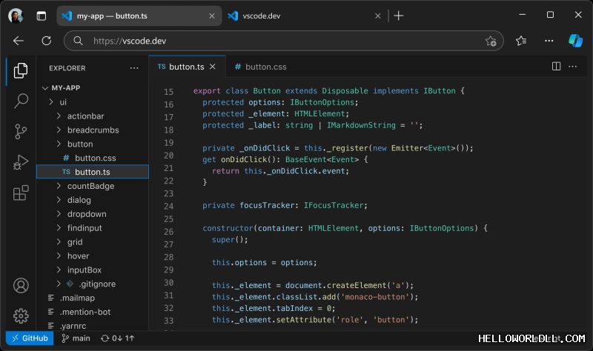Open the Manage gear icon
This screenshot has width=593, height=351.
click(x=21, y=315)
